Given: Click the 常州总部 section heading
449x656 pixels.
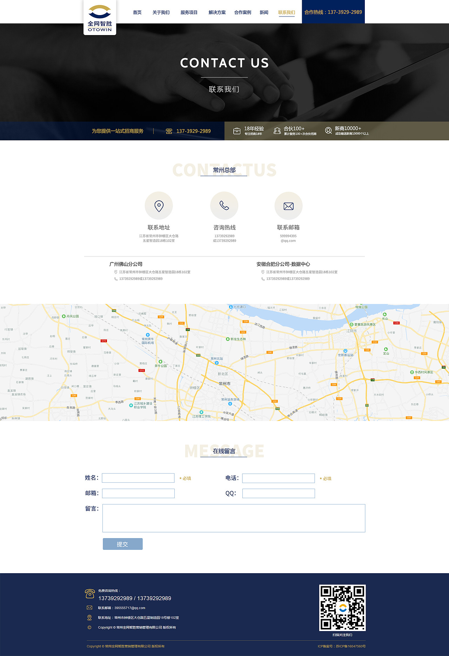Looking at the screenshot, I should point(224,170).
